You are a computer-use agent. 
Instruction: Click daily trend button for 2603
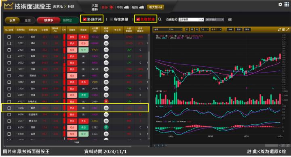pyautogui.click(x=72, y=37)
